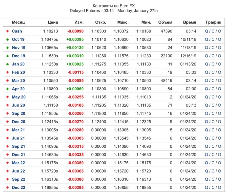Click the Delayed Futures timestamp subtitle

tap(114, 11)
